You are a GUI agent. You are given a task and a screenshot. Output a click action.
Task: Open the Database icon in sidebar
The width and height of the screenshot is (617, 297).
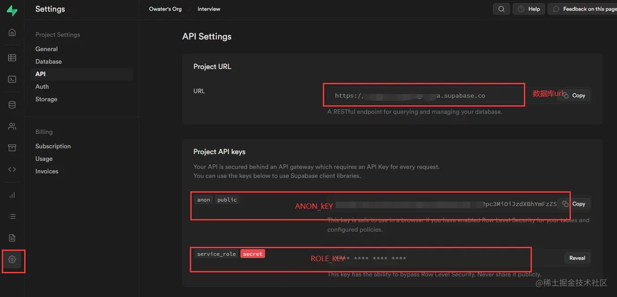click(x=12, y=105)
